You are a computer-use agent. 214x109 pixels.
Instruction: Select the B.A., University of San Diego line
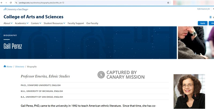(x=42, y=97)
